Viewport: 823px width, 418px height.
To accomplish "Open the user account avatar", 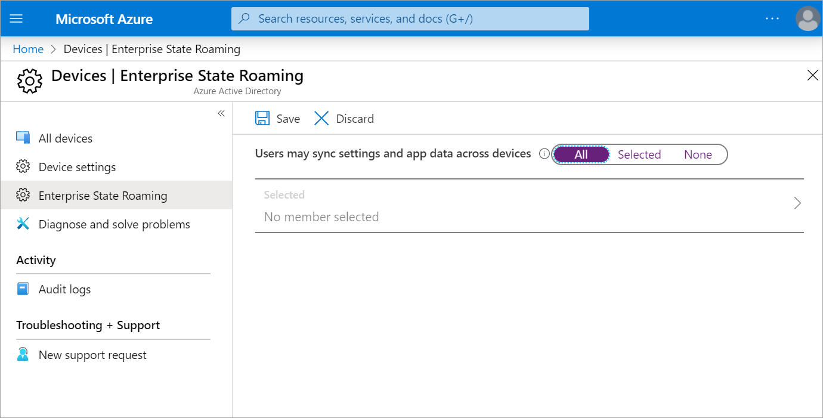I will (x=807, y=18).
